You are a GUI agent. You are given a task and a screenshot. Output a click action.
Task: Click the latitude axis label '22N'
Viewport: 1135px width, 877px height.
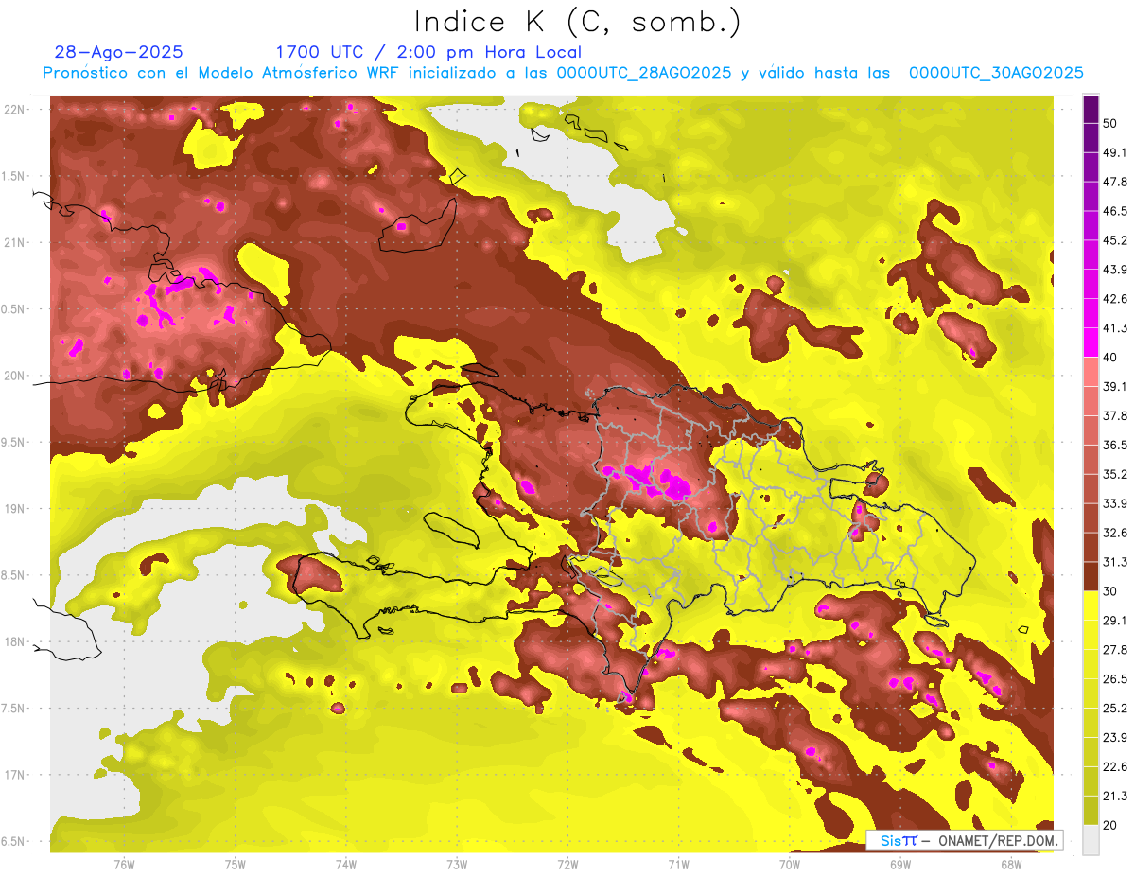tap(13, 109)
